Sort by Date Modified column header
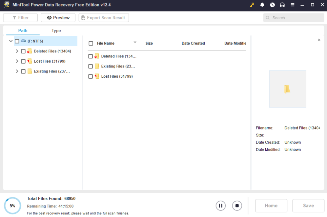This screenshot has width=327, height=217. coord(235,43)
